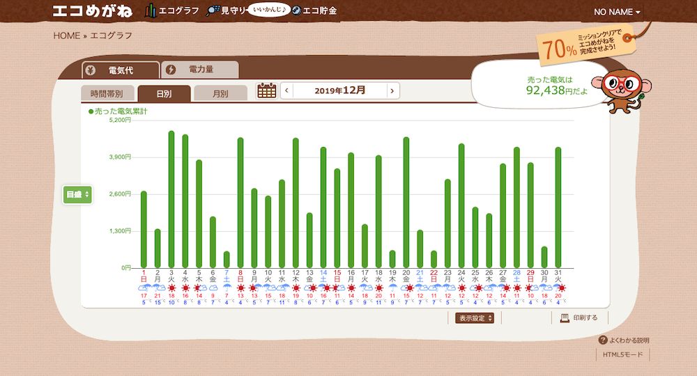The image size is (697, 376).
Task: Open the エコ貯金 piggy bank icon
Action: pos(296,11)
